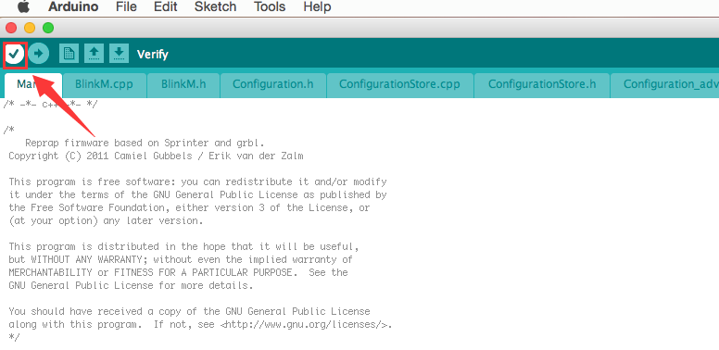Click the gnu.org/licenses URL in comment
Viewport: 719px width, 350px height.
pos(307,325)
